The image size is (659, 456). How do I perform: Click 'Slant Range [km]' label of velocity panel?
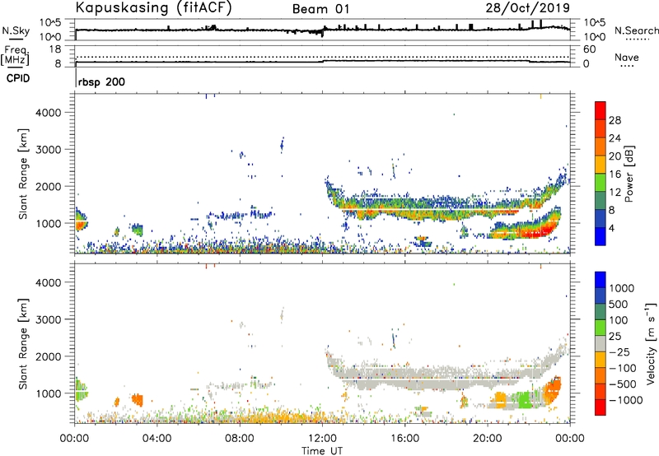[x=23, y=344]
